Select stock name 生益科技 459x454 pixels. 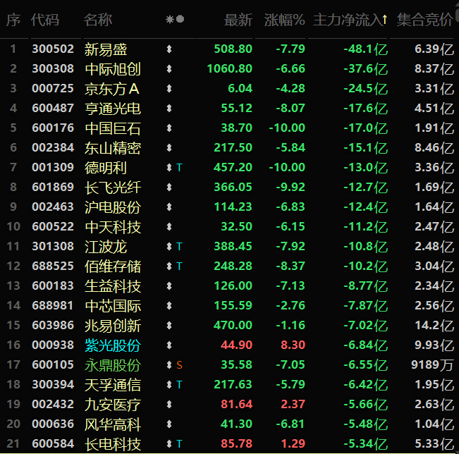113,286
